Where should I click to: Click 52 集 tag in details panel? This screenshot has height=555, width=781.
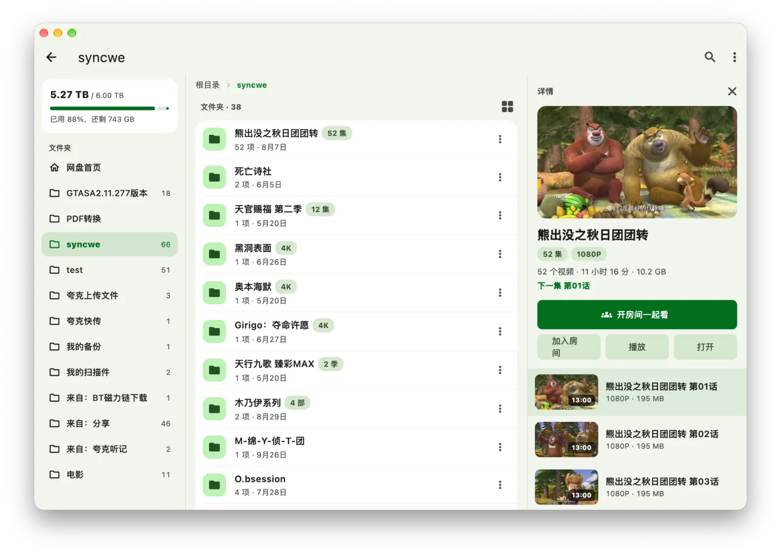pyautogui.click(x=552, y=254)
